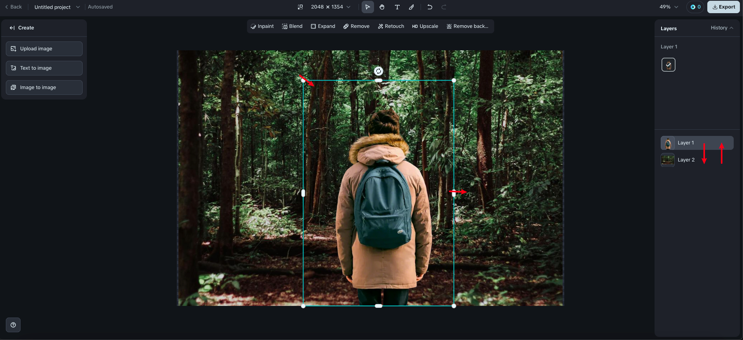Click the Layer 1 thumbnail in the list
743x340 pixels.
[668, 143]
